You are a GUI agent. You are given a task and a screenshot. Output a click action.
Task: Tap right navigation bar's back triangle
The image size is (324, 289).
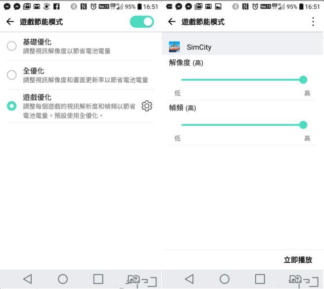pos(189,279)
